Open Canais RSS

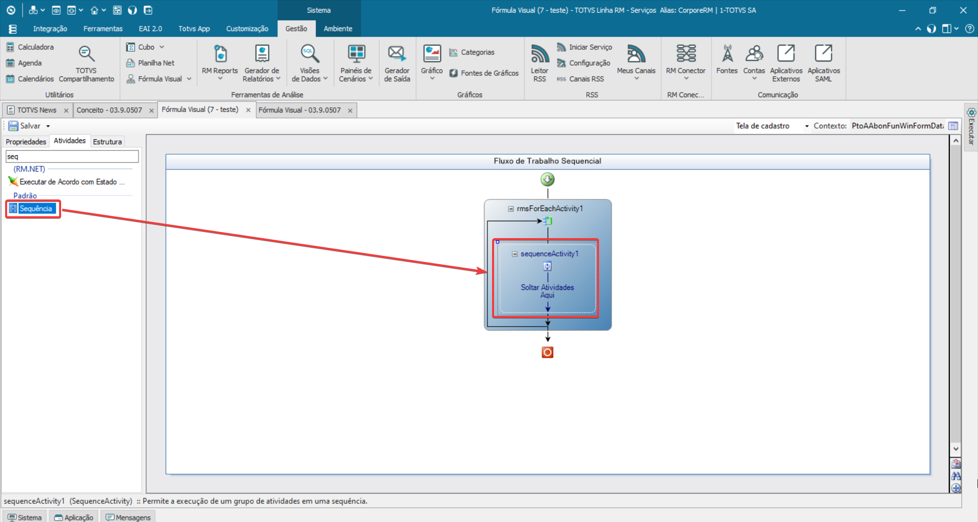click(580, 79)
